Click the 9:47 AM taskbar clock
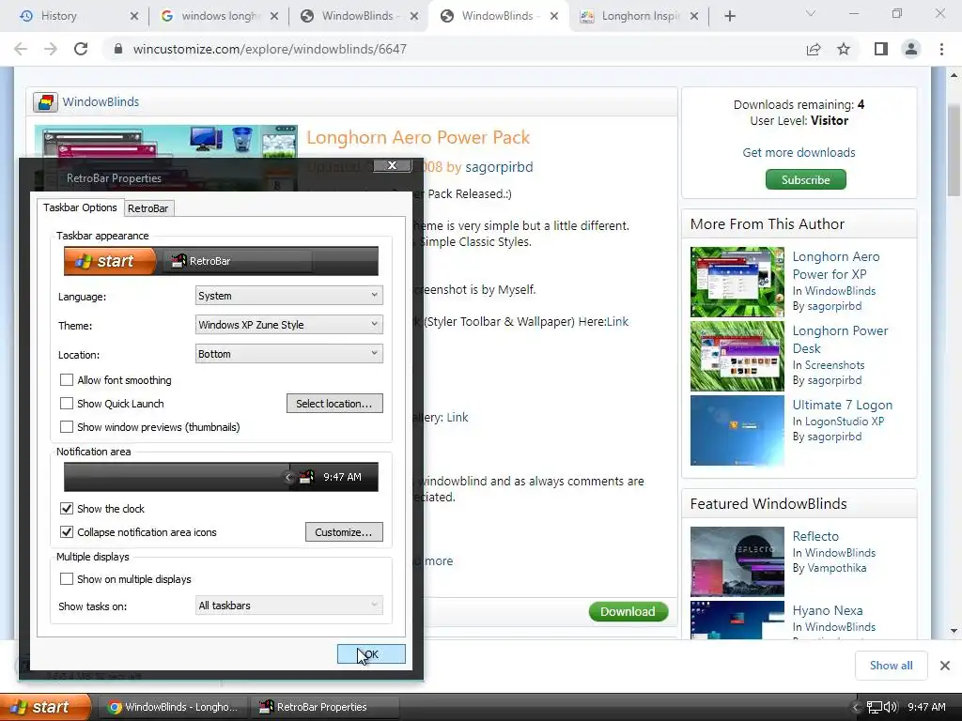 tap(926, 708)
